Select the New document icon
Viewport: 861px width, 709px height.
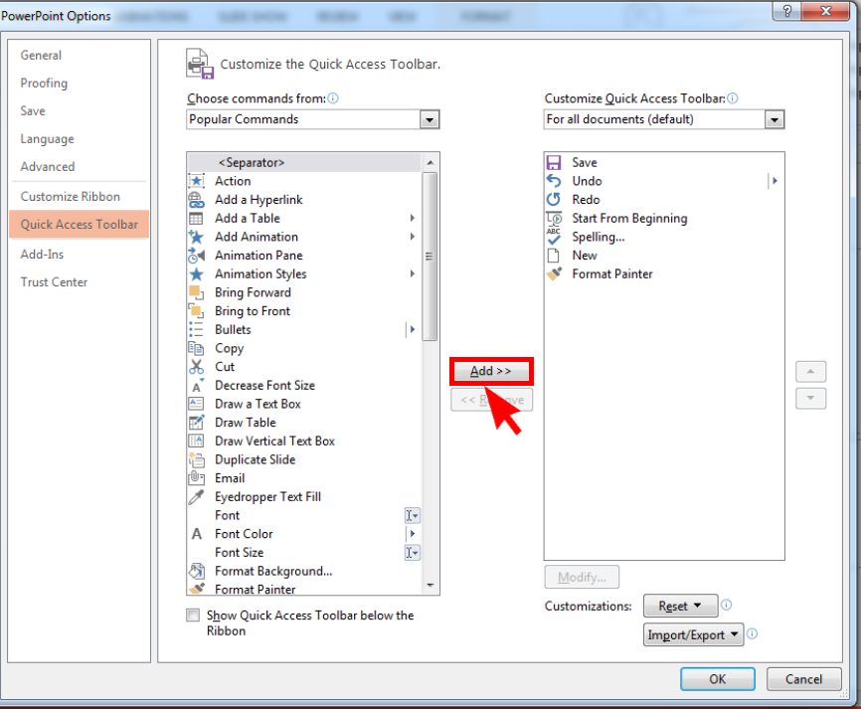(x=554, y=256)
